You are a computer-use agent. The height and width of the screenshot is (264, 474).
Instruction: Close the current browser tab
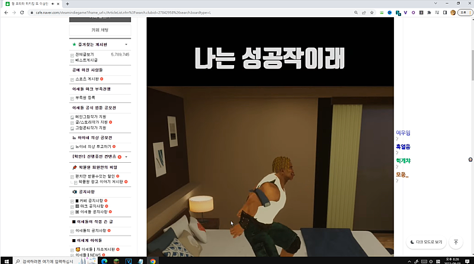click(58, 4)
